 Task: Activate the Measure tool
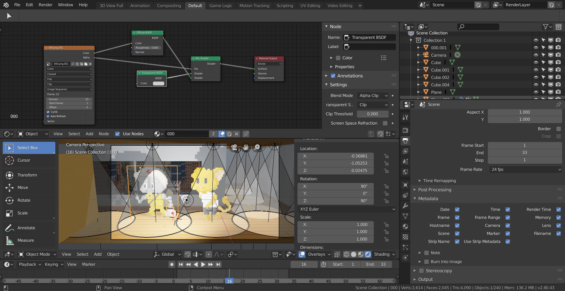click(29, 240)
